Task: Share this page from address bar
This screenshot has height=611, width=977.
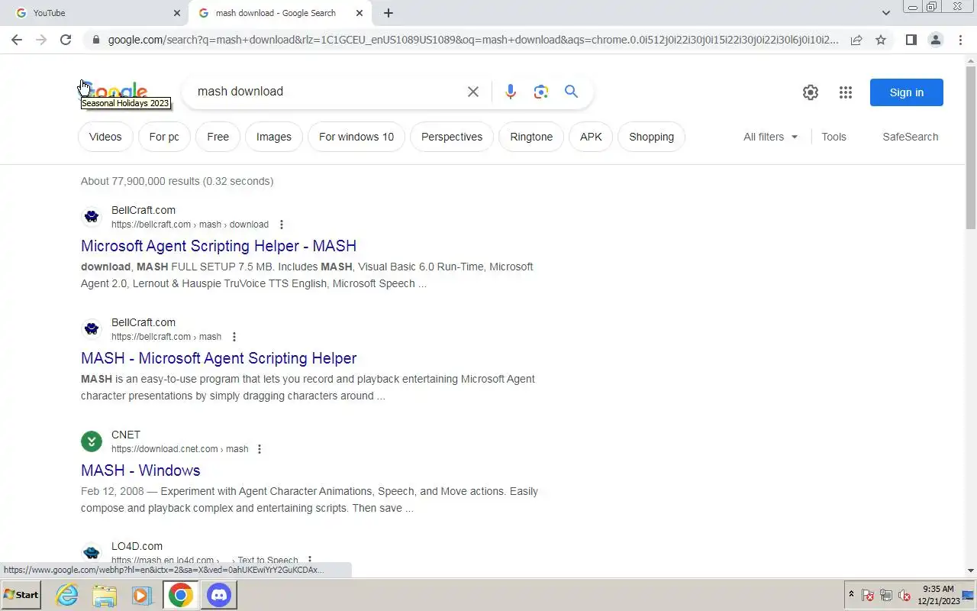Action: pos(856,40)
